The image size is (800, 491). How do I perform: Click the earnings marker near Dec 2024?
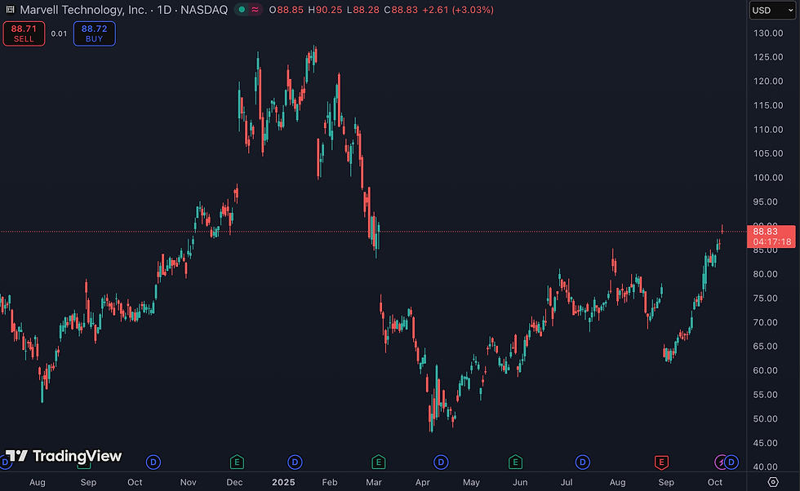pos(237,462)
